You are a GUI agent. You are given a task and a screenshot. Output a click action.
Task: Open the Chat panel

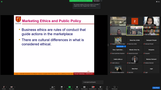(62, 87)
